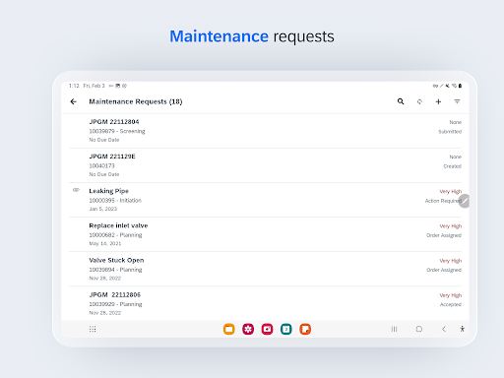This screenshot has width=504, height=378.
Task: Click the Jan 5, 2023 due date
Action: 103,209
